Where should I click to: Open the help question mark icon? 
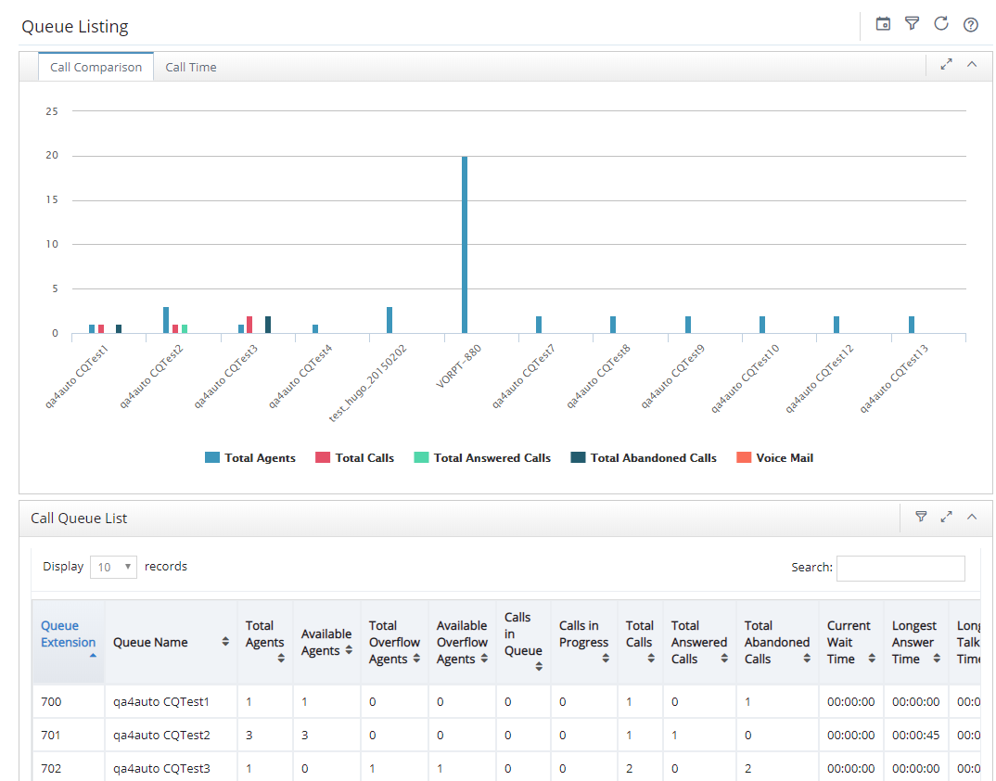coord(971,25)
